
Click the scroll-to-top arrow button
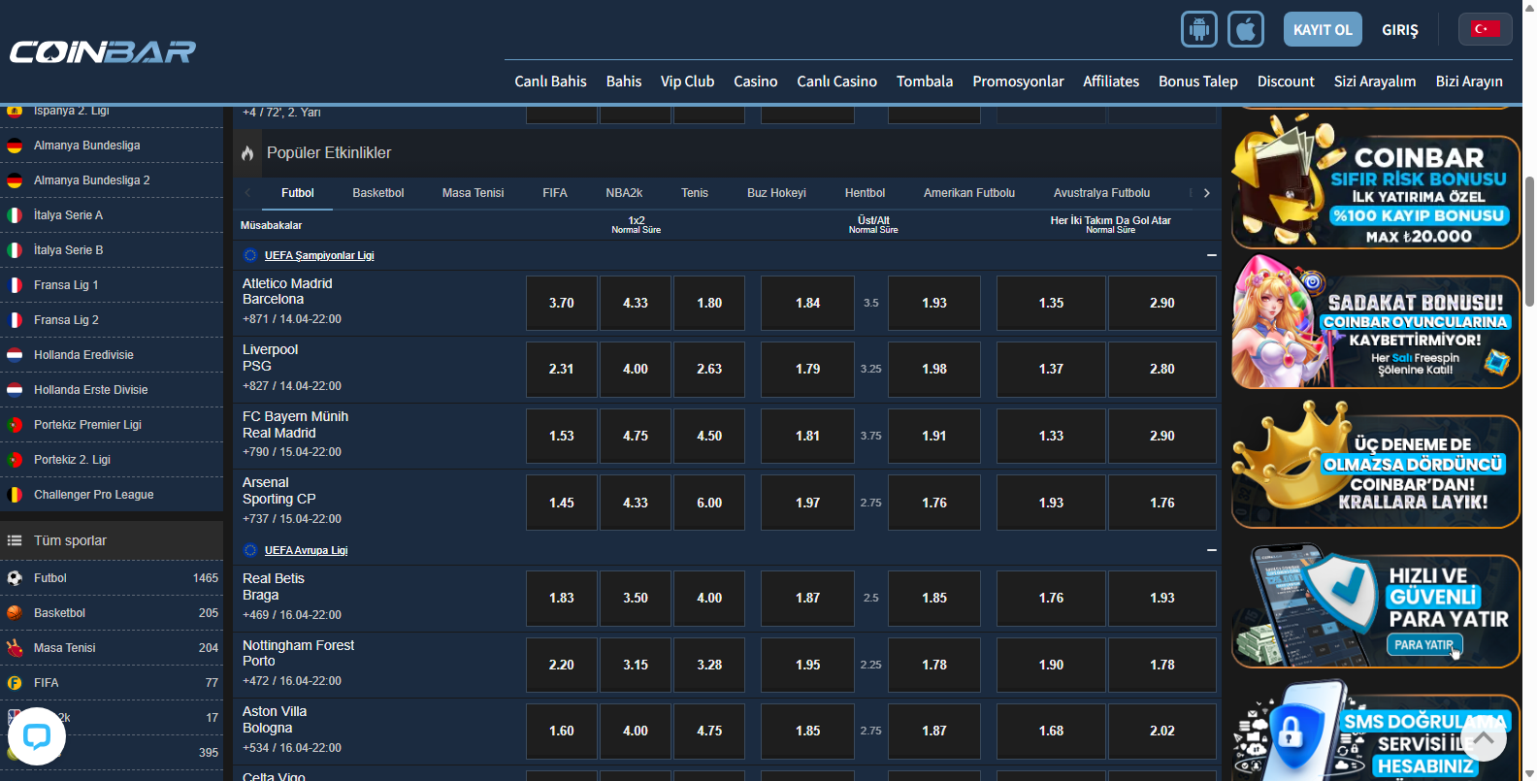(1483, 738)
